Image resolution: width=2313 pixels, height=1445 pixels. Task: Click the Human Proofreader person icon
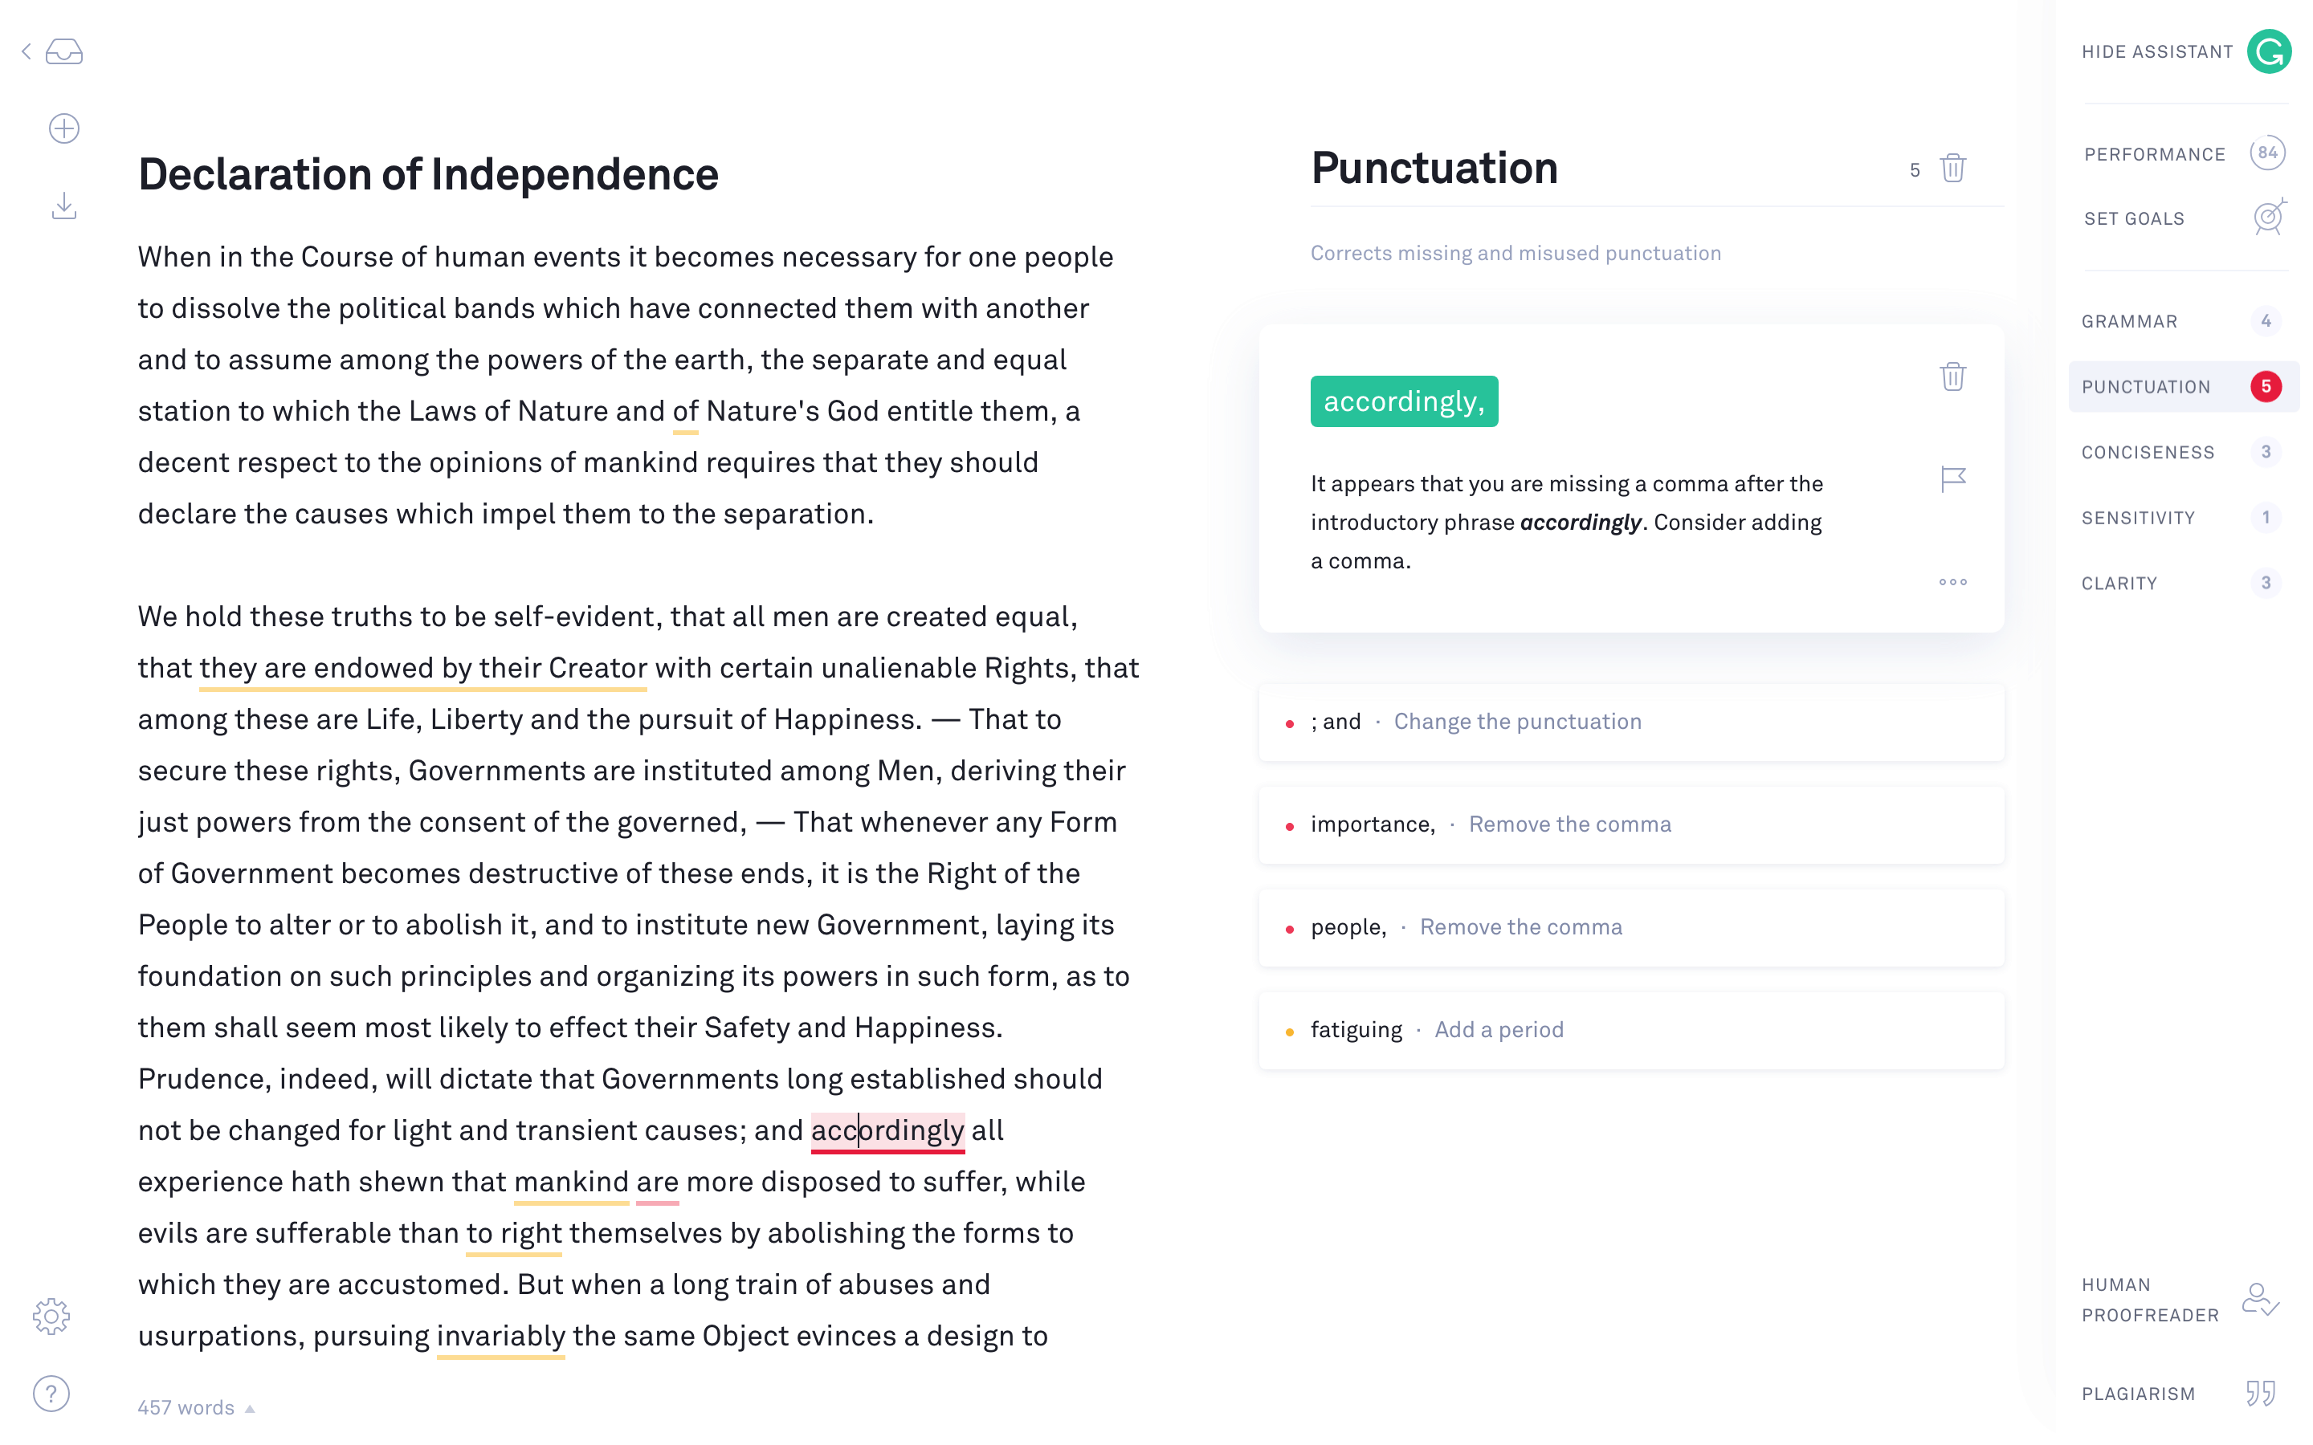(x=2262, y=1300)
